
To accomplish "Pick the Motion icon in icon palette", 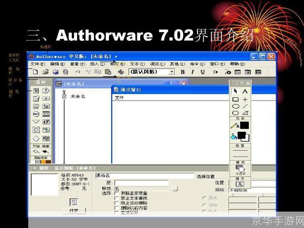I will (36, 98).
